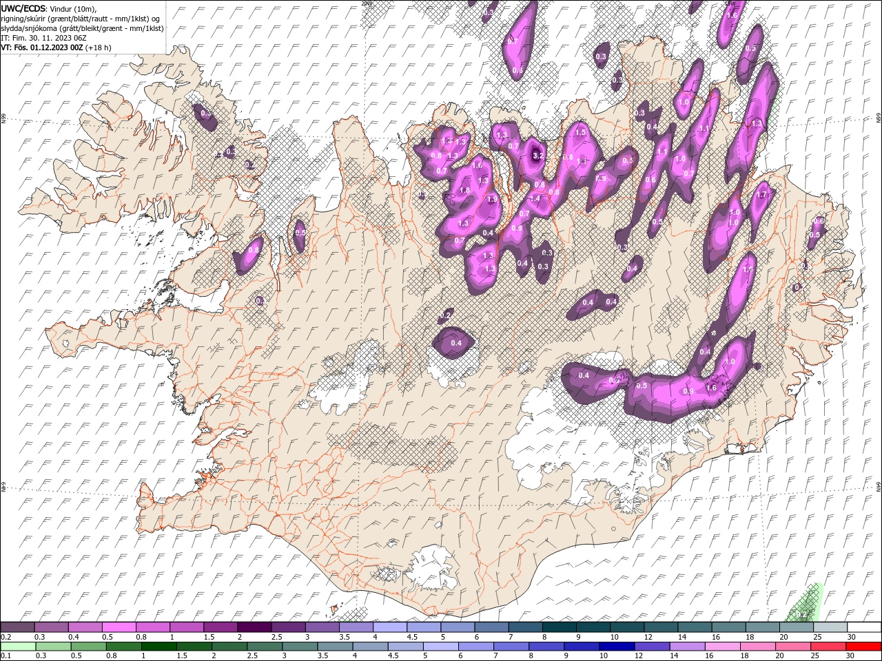882x661 pixels.
Task: Click the 'VT: Fös. 01.12.2023 00Z' valid time
Action: [42, 48]
